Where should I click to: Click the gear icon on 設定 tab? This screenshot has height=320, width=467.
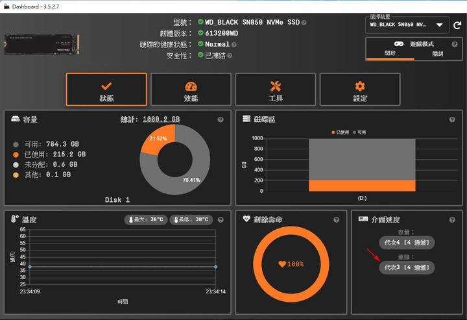coord(360,86)
